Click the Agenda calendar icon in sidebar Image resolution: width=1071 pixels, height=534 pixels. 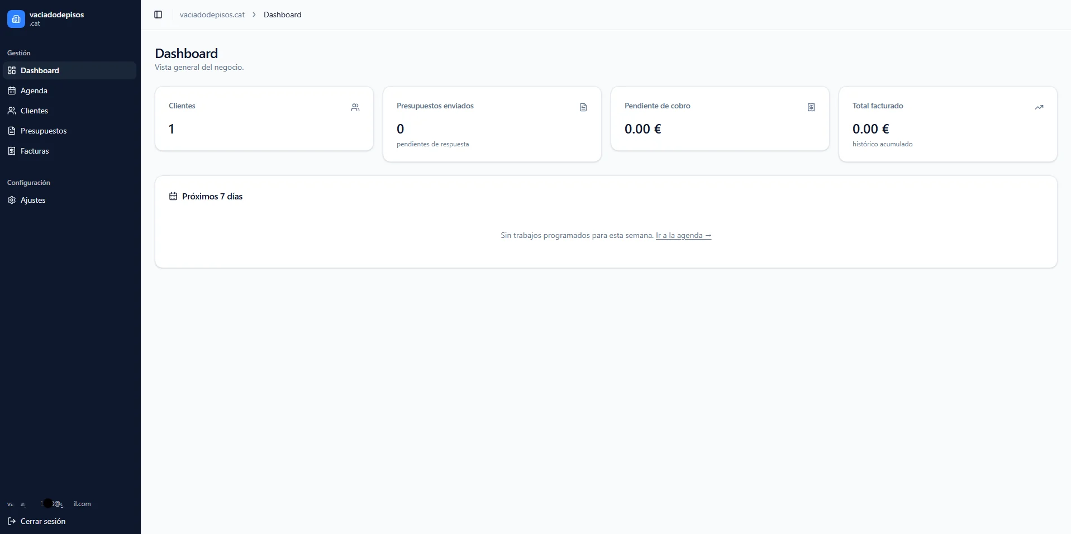click(12, 90)
